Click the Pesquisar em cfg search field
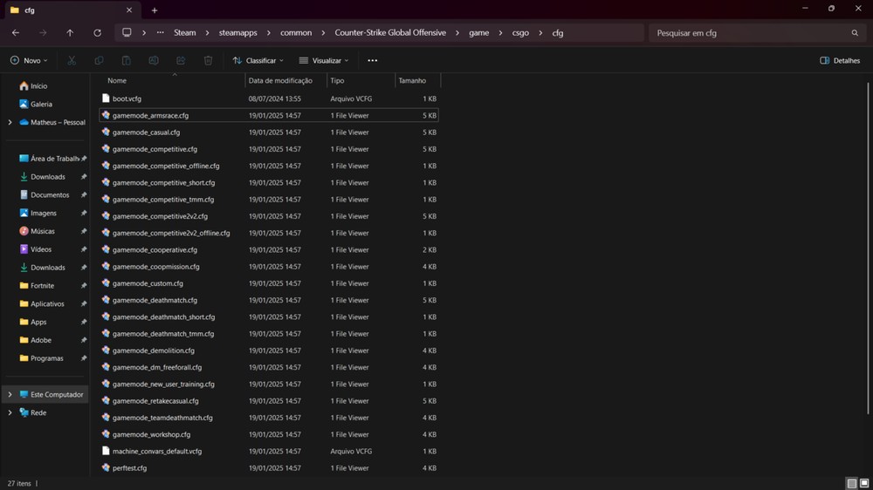The height and width of the screenshot is (490, 873). 746,33
